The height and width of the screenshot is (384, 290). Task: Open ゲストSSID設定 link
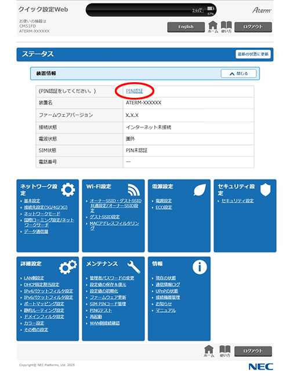click(104, 217)
